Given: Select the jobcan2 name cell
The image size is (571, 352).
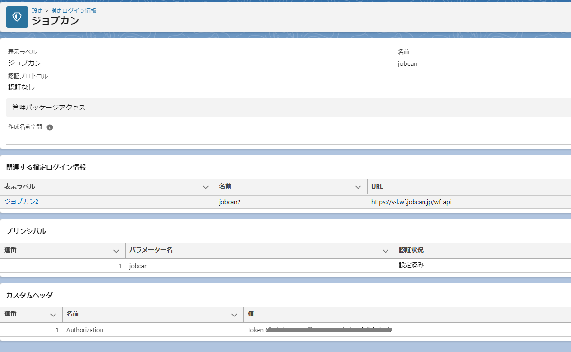Looking at the screenshot, I should coord(291,202).
